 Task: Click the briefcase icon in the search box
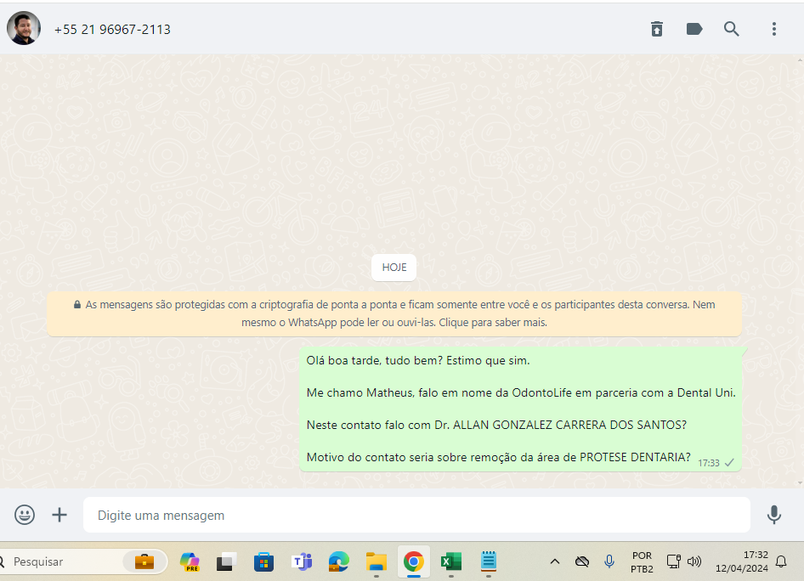tap(144, 561)
